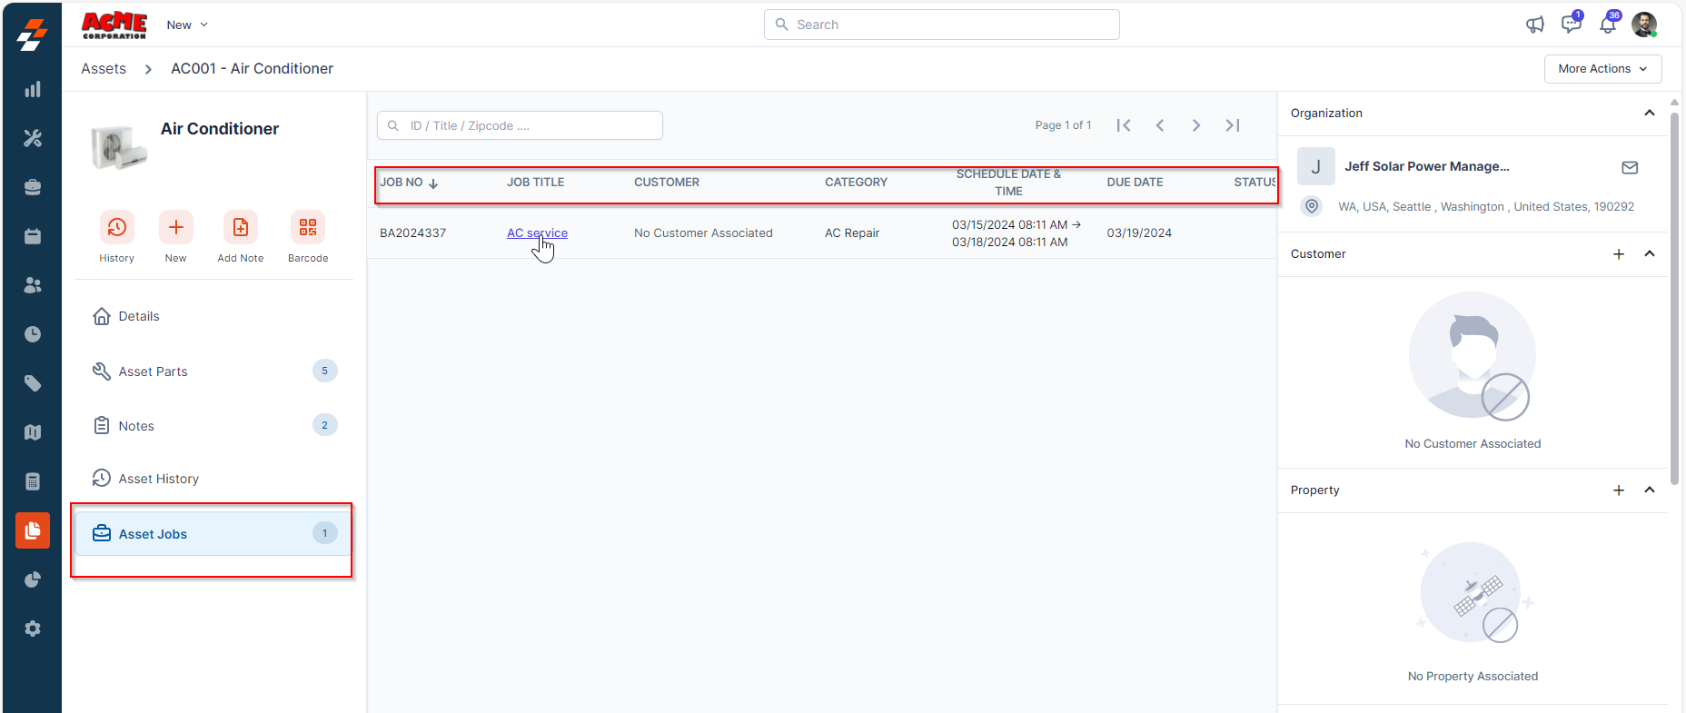Go to the next jobs page

1196,125
